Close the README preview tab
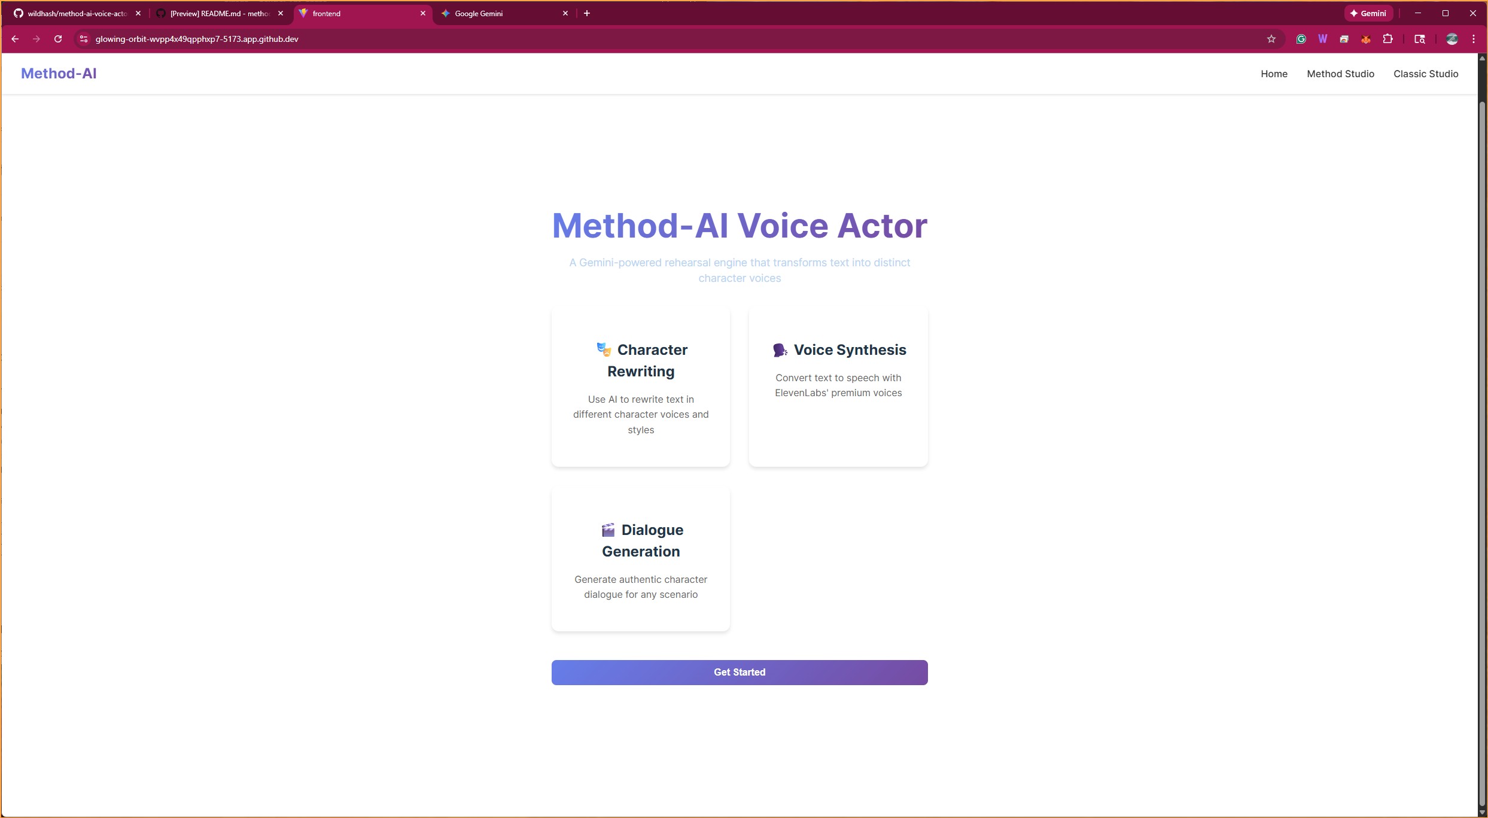The width and height of the screenshot is (1488, 818). [x=281, y=13]
